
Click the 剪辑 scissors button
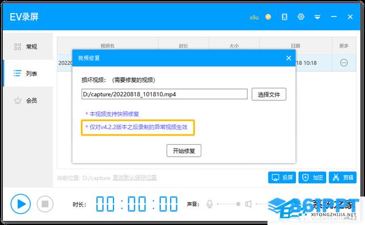[343, 178]
